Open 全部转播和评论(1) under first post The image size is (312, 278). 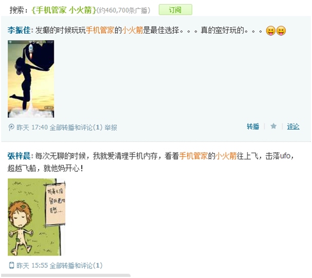pos(76,127)
